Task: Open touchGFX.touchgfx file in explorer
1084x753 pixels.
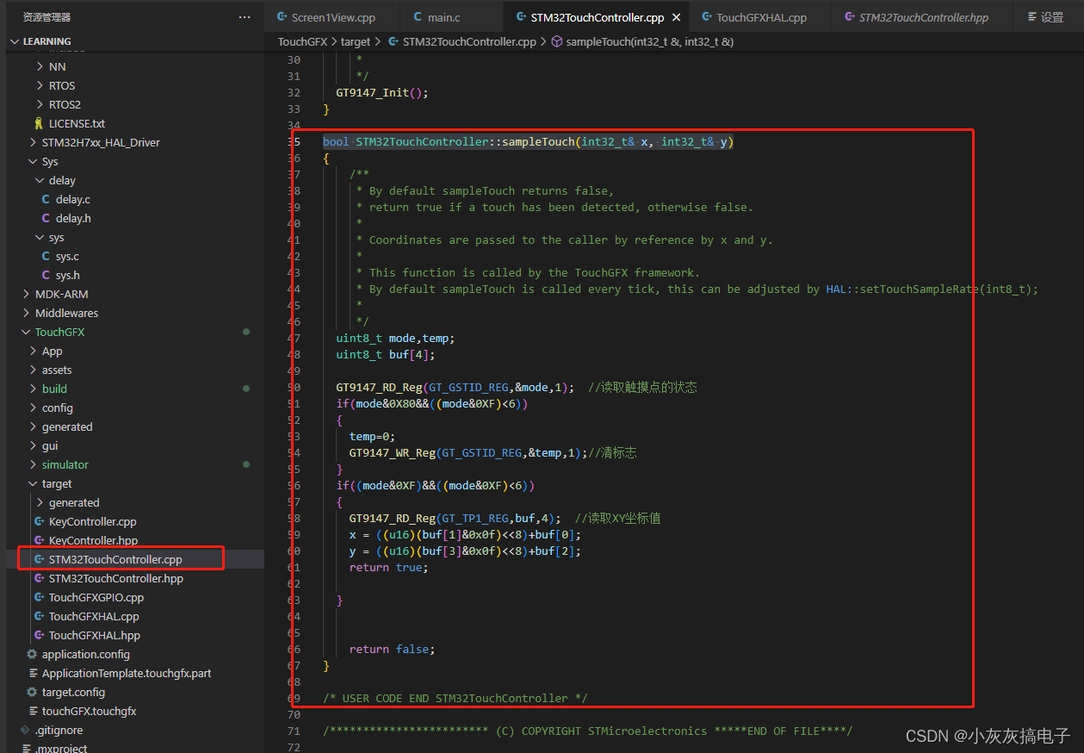Action: (x=89, y=711)
